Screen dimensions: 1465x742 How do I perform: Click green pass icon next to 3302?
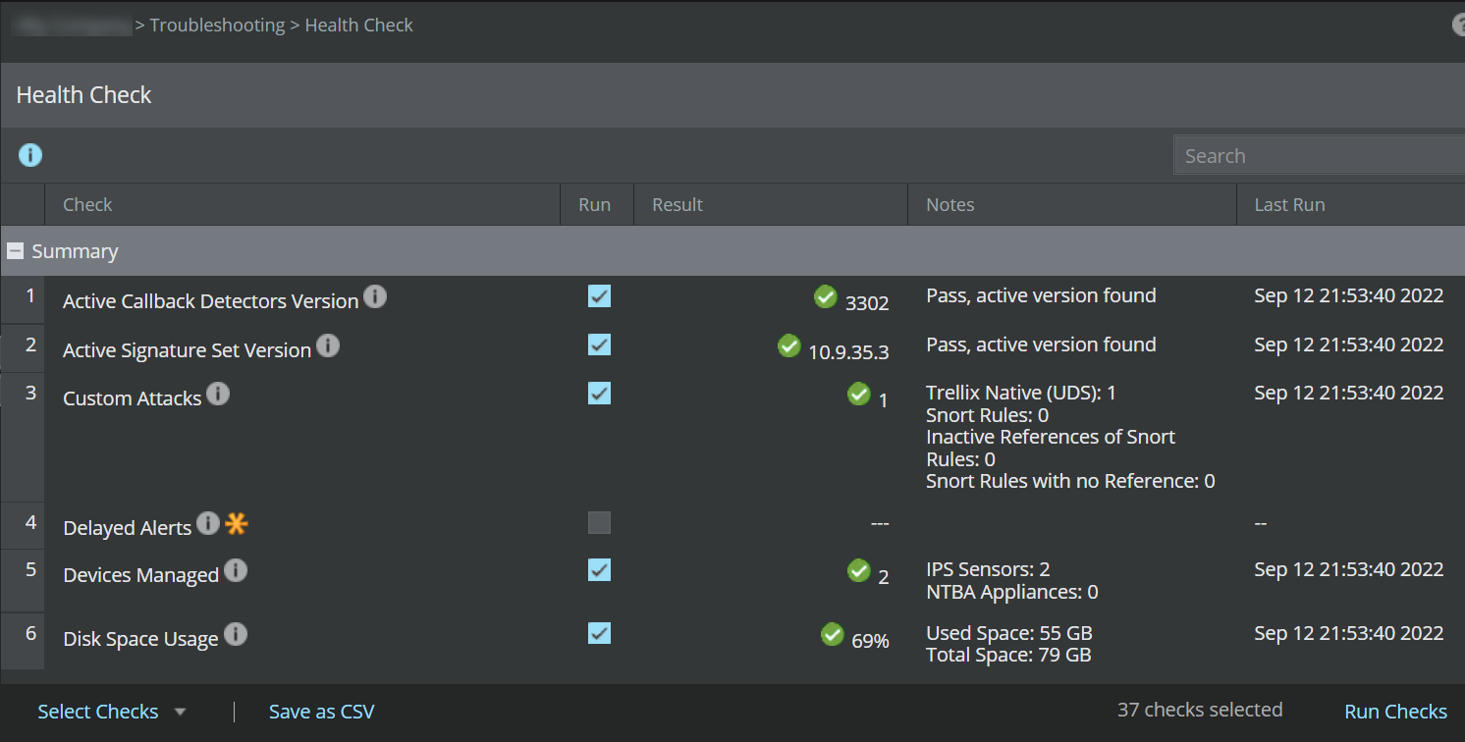point(826,296)
